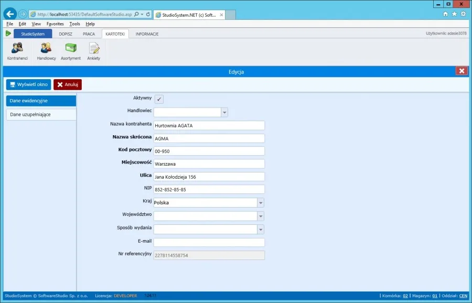Refresh the page with the reload icon
Image resolution: width=472 pixels, height=303 pixels.
tap(148, 14)
